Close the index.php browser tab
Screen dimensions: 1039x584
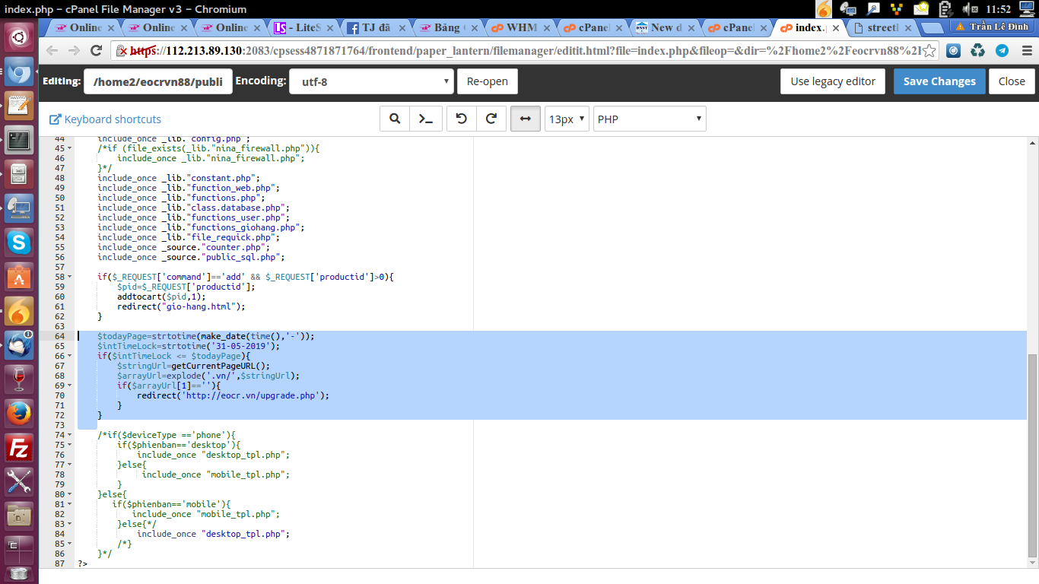tap(836, 28)
